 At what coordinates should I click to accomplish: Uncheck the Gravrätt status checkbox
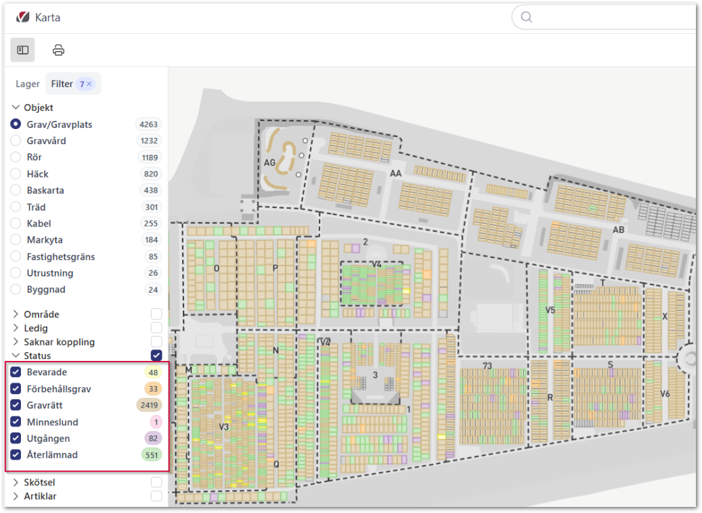[x=16, y=406]
